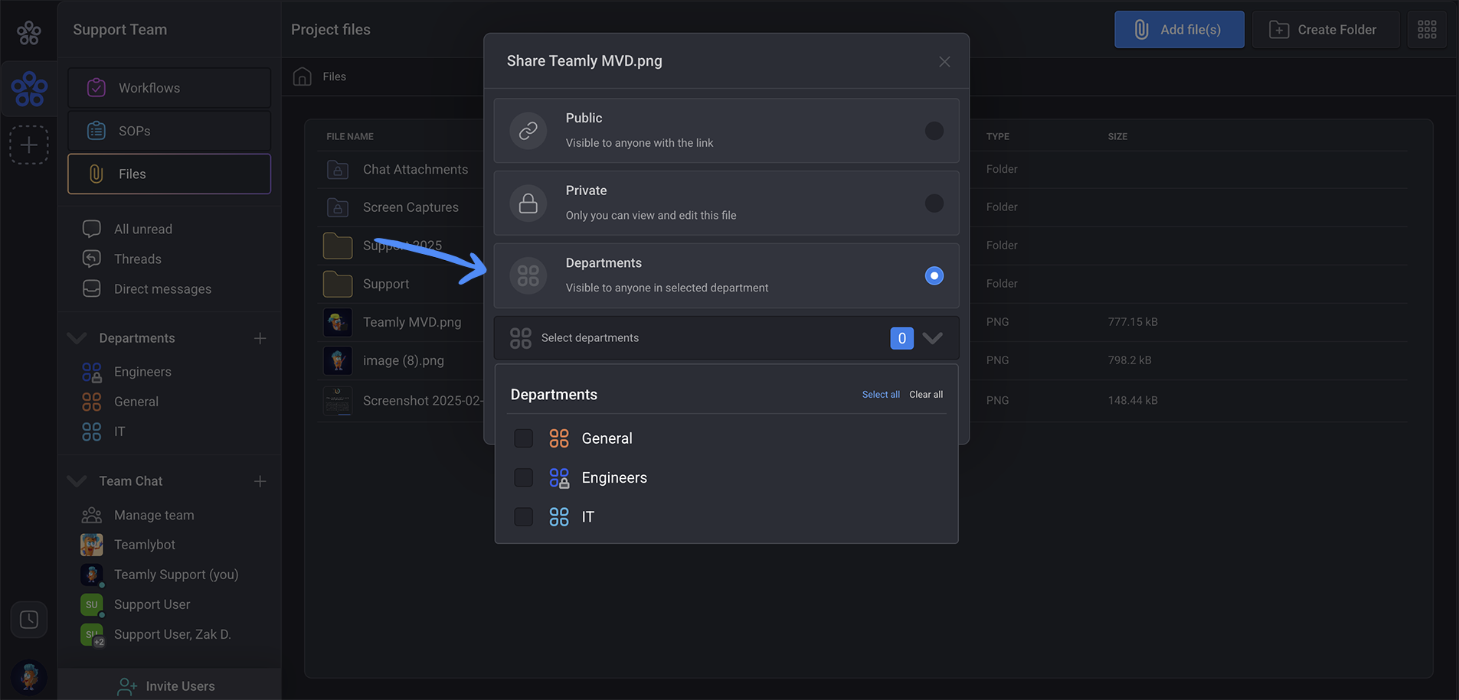Click the Create Folder button
This screenshot has height=700, width=1459.
[1325, 30]
